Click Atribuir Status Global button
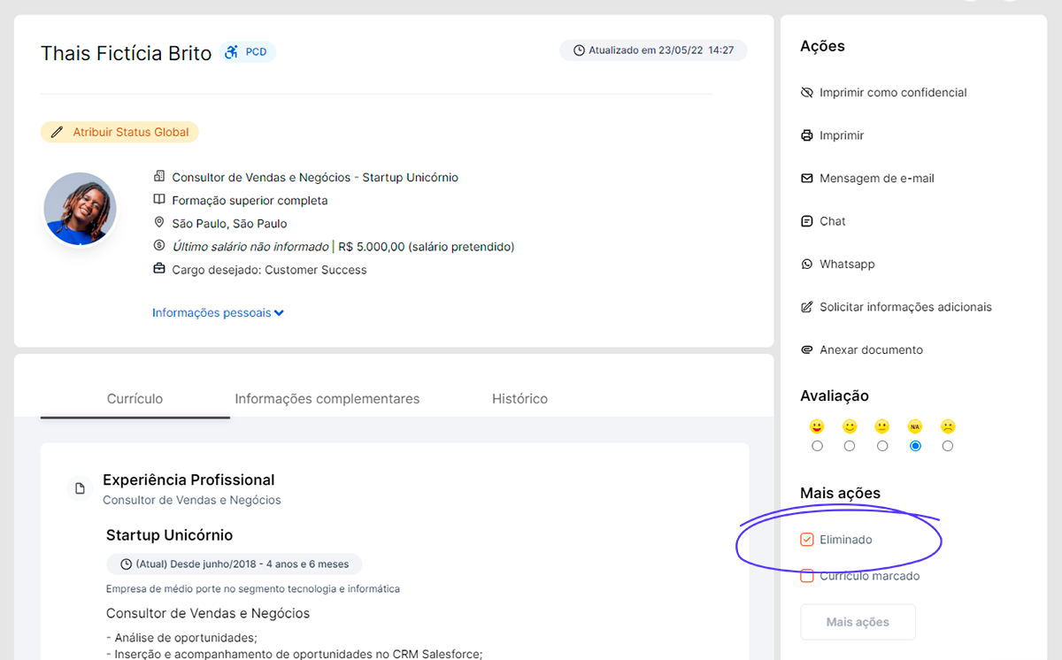 tap(119, 132)
